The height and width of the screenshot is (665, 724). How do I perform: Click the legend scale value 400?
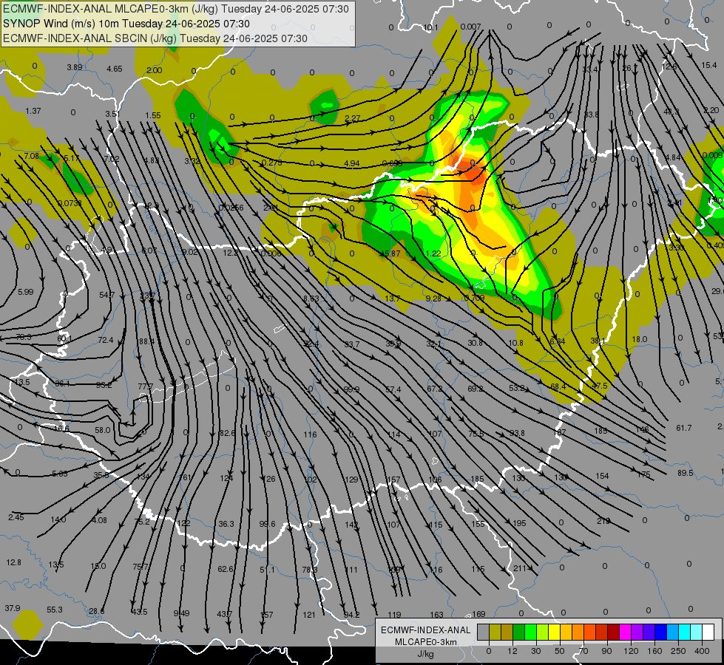pos(702,651)
